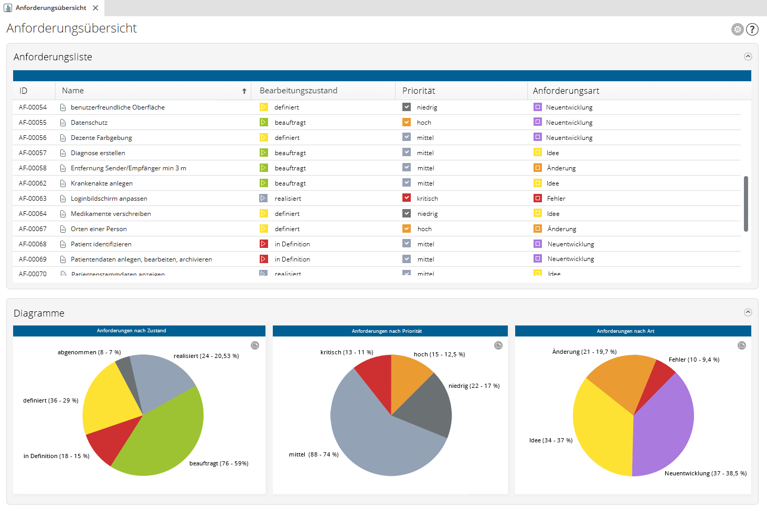Click red Fehler type icon for AF-00063
Image resolution: width=767 pixels, height=511 pixels.
(538, 198)
